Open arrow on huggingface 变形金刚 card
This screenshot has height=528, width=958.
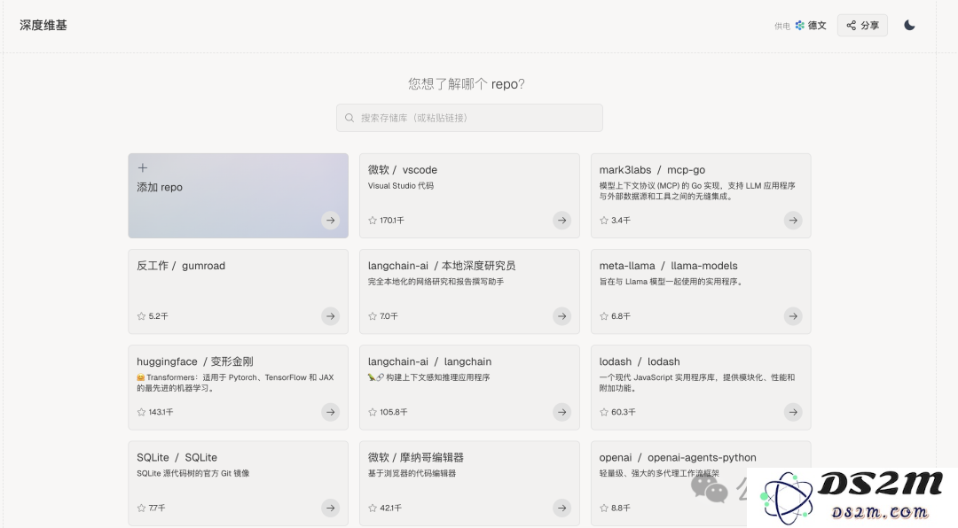coord(331,412)
